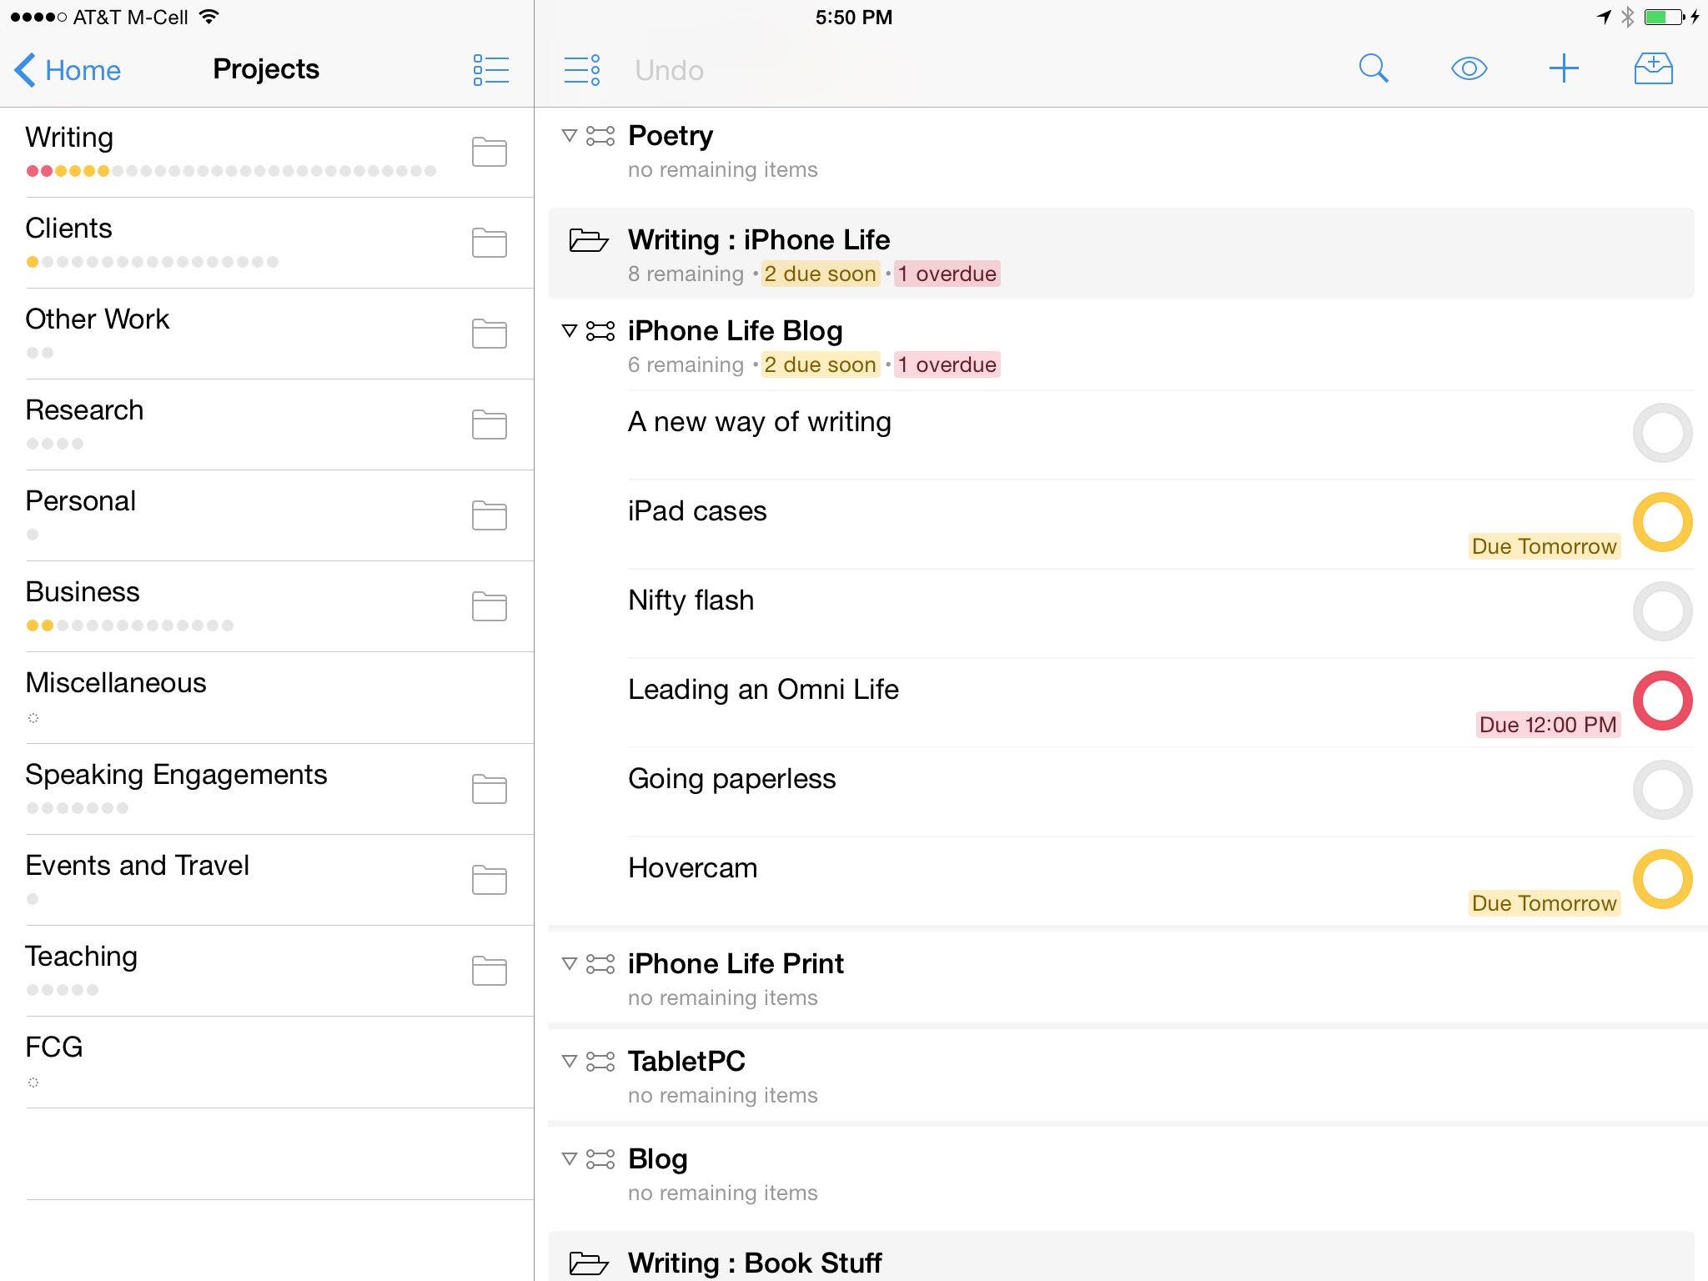Check off the iPad cases task
This screenshot has height=1281, width=1708.
pyautogui.click(x=1662, y=522)
